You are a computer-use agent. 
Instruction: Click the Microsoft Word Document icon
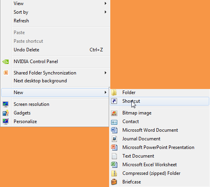pyautogui.click(x=114, y=130)
